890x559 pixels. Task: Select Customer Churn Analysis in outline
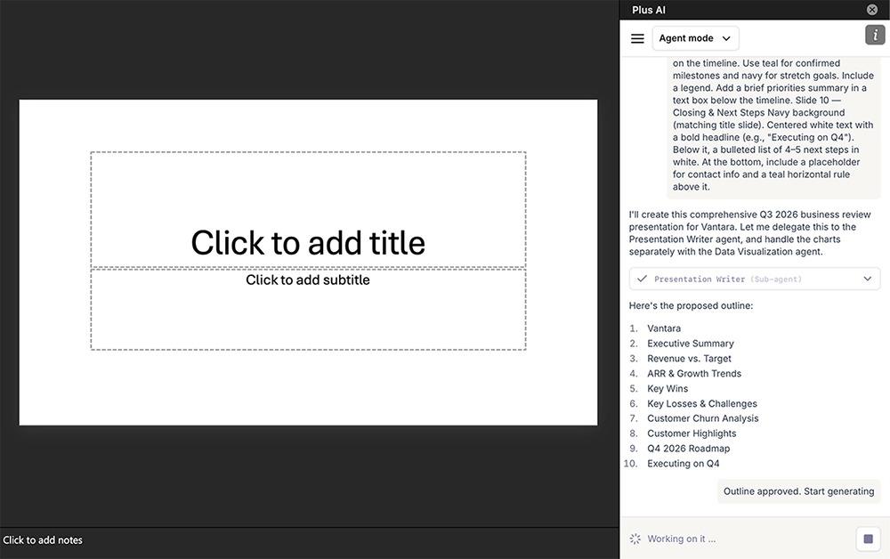click(x=702, y=418)
